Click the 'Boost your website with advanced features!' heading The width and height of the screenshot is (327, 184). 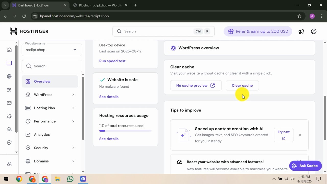pos(225,162)
